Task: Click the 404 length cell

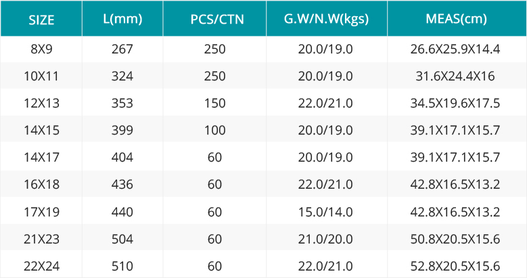Action: (x=122, y=157)
